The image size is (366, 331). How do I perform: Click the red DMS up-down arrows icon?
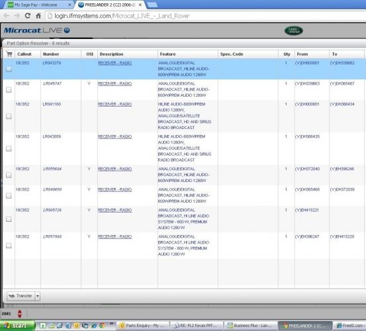point(20,314)
